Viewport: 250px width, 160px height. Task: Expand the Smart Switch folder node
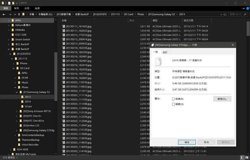pyautogui.click(x=9, y=39)
